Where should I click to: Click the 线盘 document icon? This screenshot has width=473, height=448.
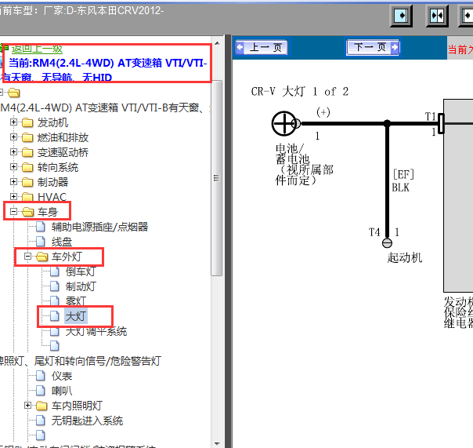(x=41, y=242)
